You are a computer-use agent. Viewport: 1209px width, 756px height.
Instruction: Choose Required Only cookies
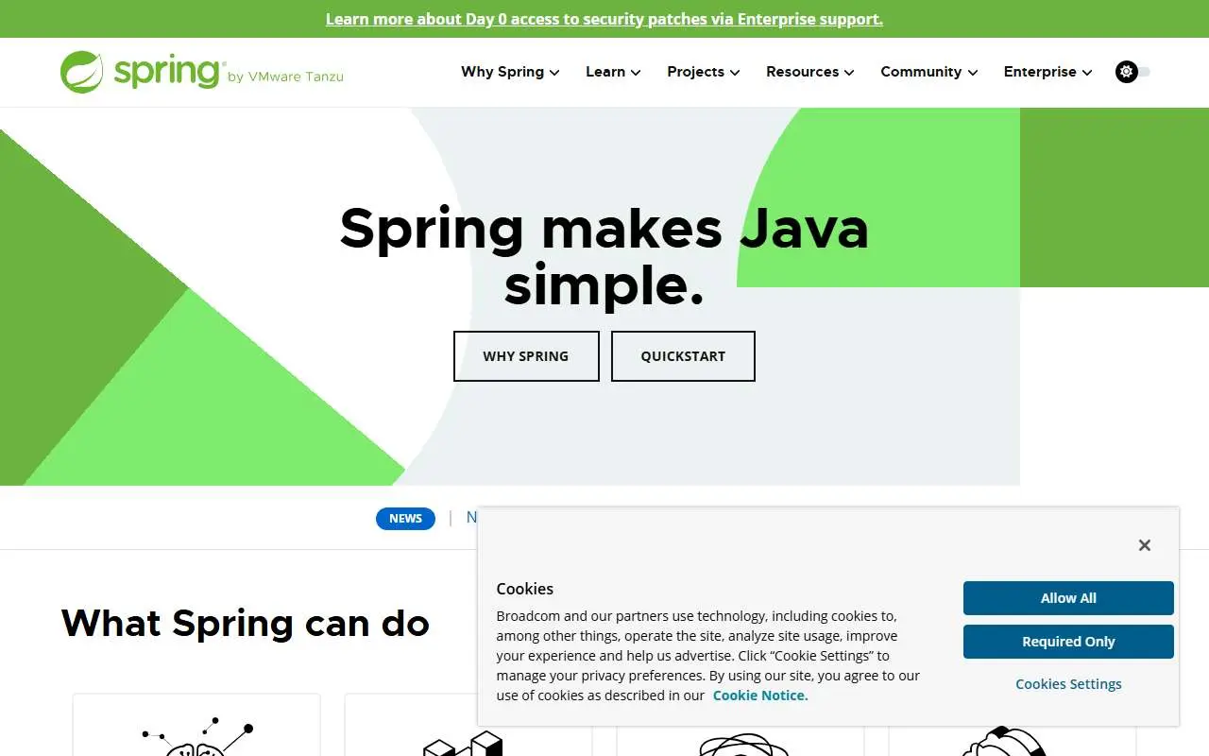point(1068,642)
